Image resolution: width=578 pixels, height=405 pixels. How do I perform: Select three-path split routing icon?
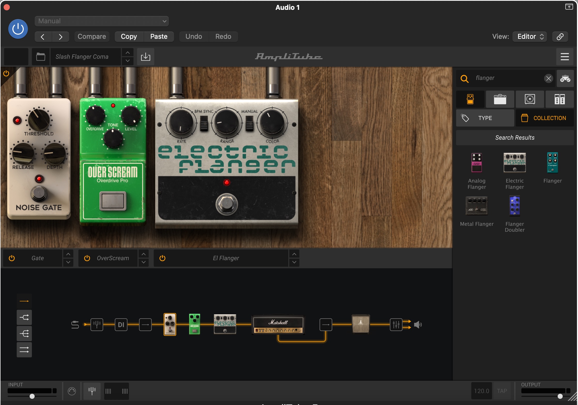[x=24, y=334]
